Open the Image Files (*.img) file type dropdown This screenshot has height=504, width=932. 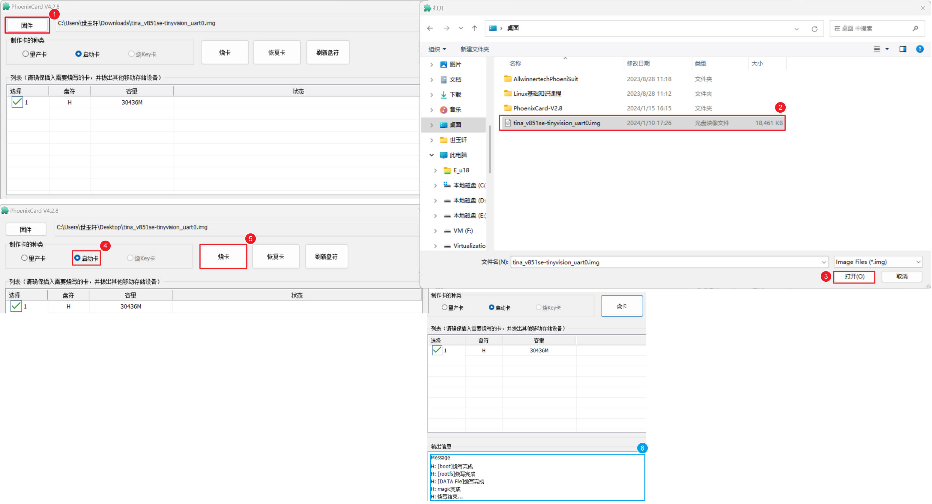(919, 262)
